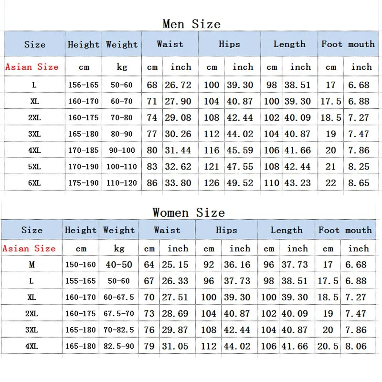Click the 150-160 height cell
The width and height of the screenshot is (382, 382).
tap(80, 265)
